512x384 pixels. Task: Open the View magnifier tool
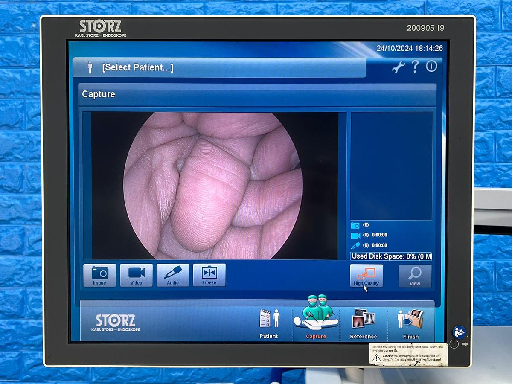[x=414, y=275]
